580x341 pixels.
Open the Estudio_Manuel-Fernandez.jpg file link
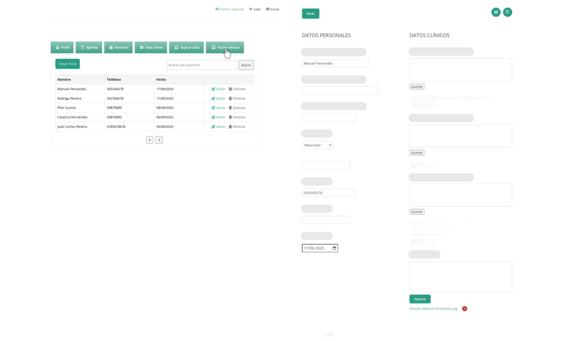[x=433, y=309]
